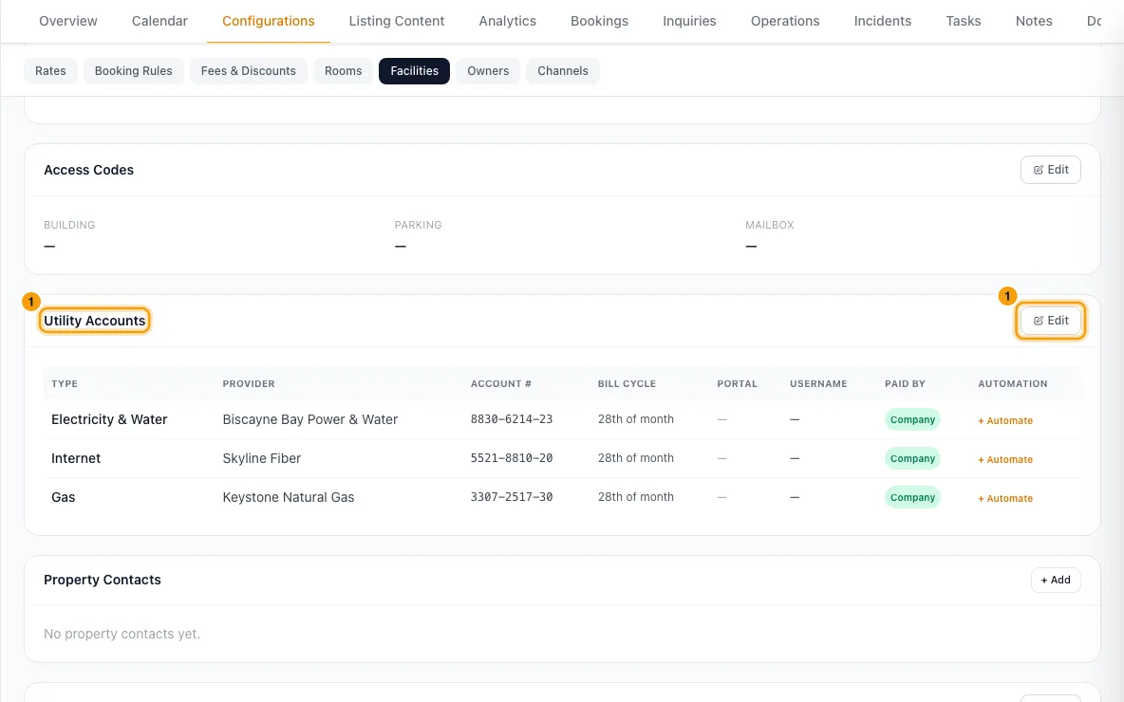Switch to the Channels sub-tab
The image size is (1124, 702).
point(563,71)
